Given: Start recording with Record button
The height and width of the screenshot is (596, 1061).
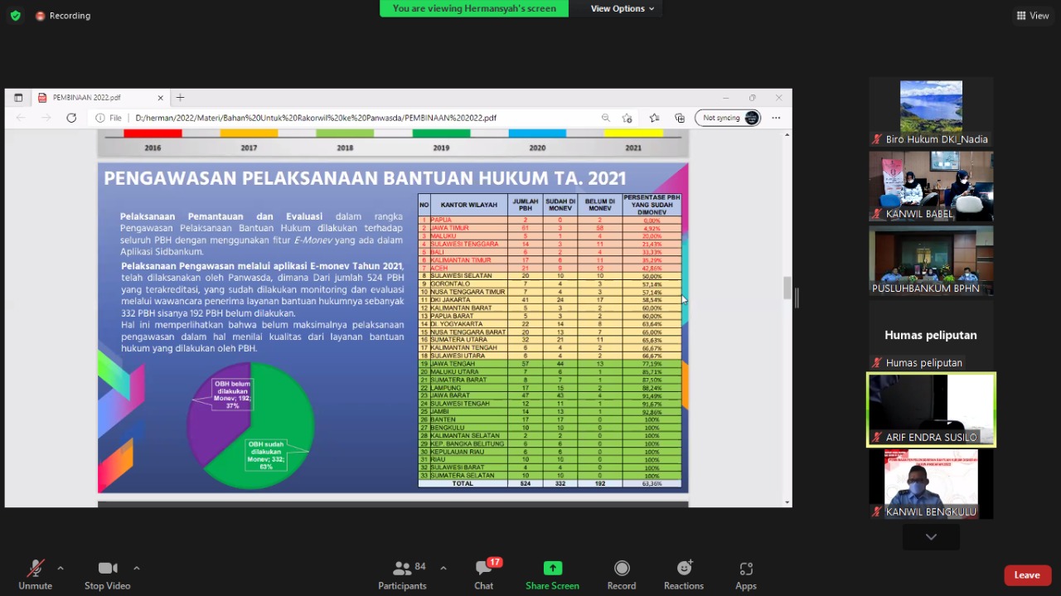Looking at the screenshot, I should click(622, 574).
